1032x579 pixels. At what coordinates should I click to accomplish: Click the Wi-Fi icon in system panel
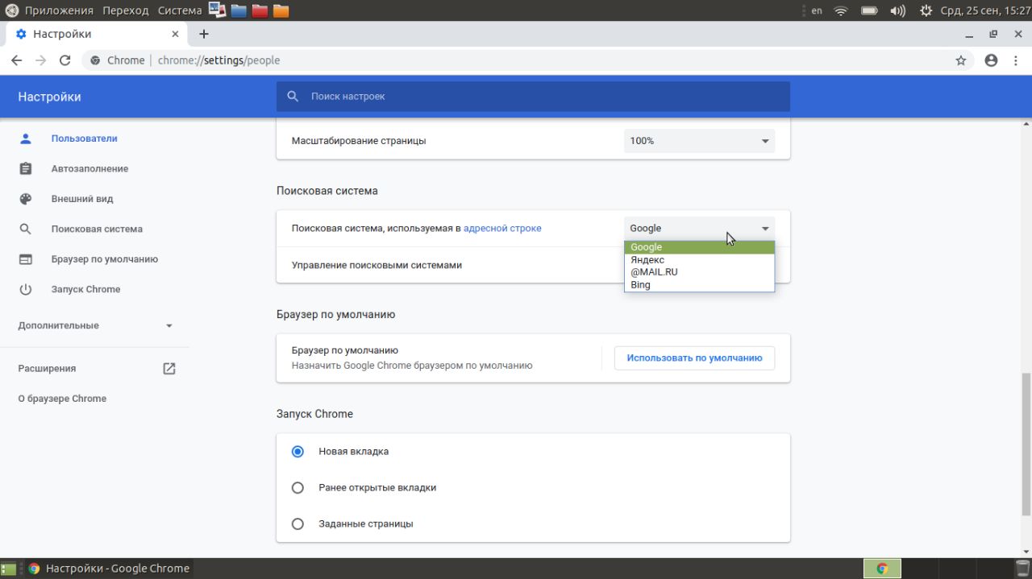point(841,10)
